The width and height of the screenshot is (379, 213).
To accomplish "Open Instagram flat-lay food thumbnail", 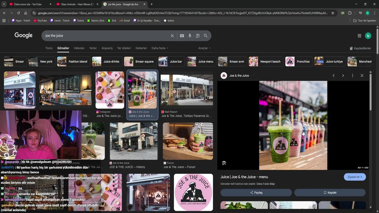I will [110, 90].
